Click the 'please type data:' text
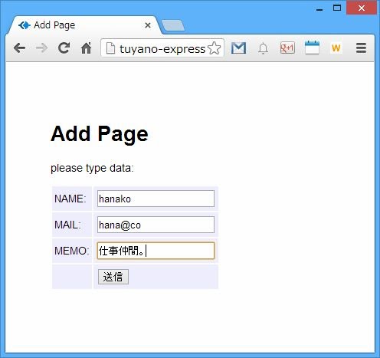This screenshot has height=358, width=380. 92,168
